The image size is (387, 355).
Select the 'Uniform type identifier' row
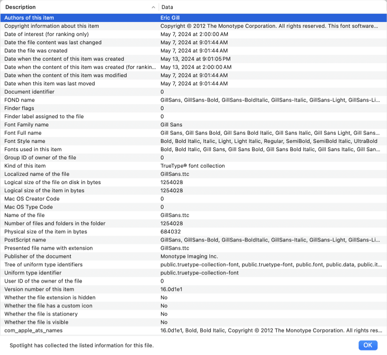point(193,273)
